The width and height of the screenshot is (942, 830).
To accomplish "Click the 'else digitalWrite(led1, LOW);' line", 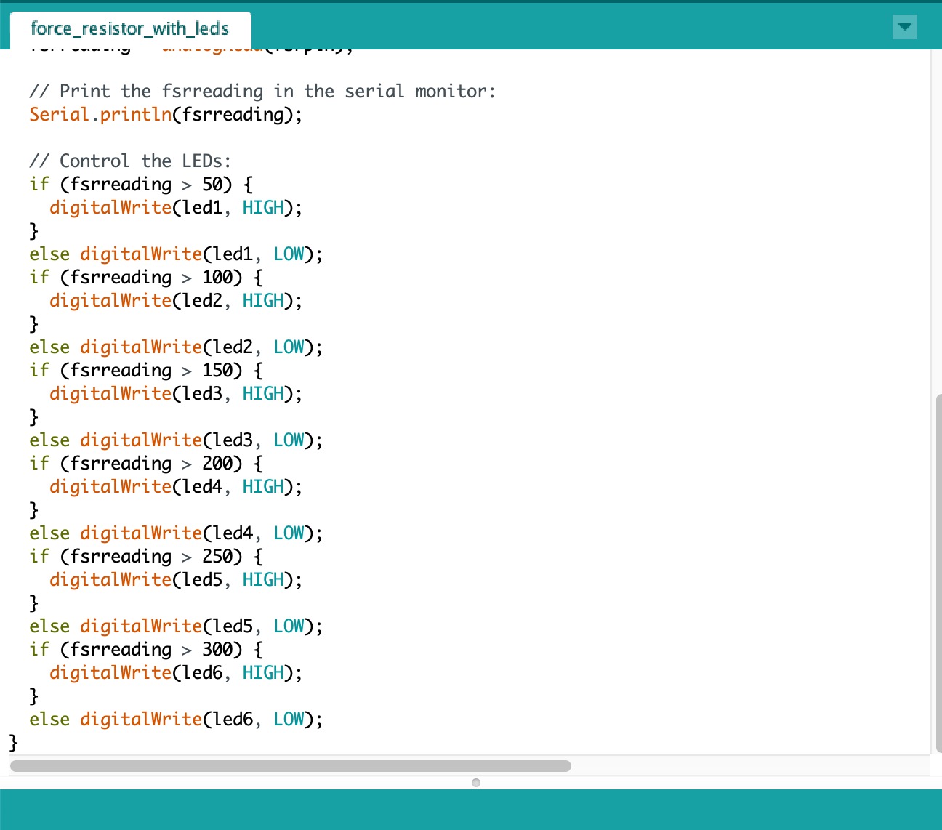I will tap(176, 254).
